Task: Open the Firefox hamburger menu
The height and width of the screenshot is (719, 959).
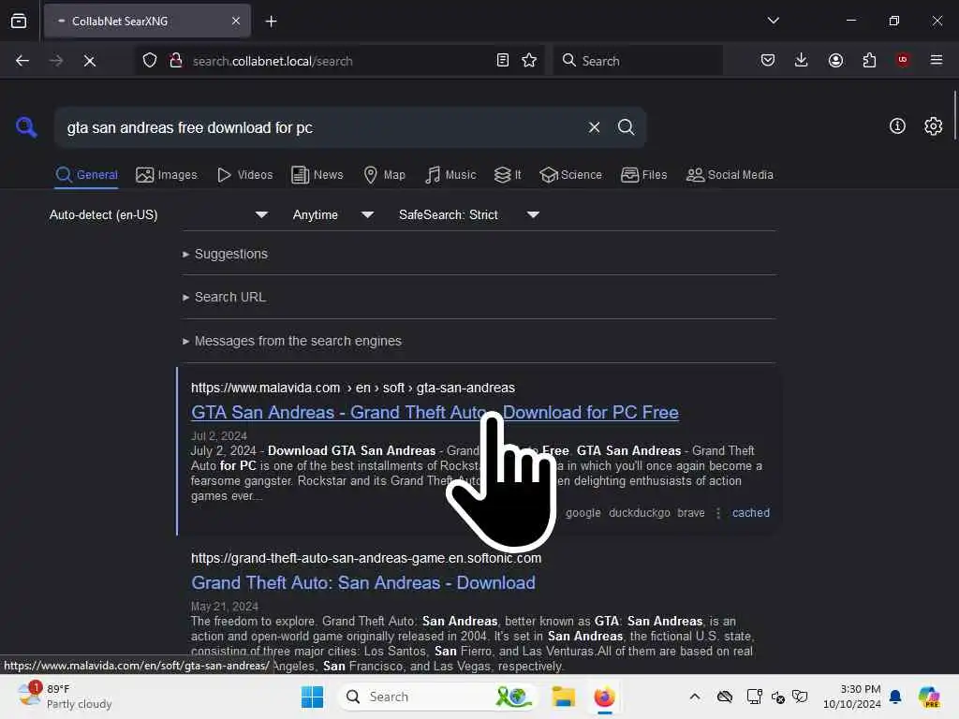Action: click(x=937, y=60)
